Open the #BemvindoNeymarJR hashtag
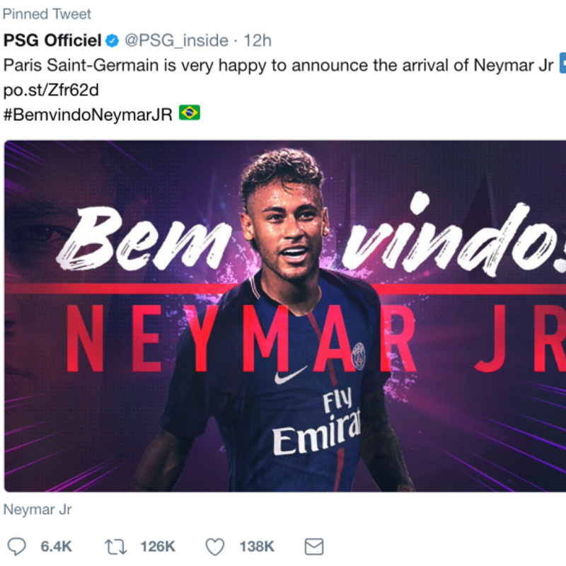 (88, 115)
